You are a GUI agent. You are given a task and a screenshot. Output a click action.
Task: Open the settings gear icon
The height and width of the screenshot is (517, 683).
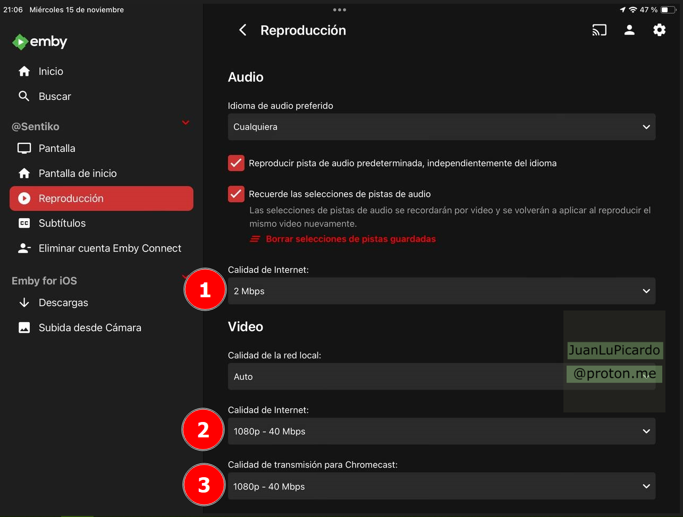tap(659, 30)
